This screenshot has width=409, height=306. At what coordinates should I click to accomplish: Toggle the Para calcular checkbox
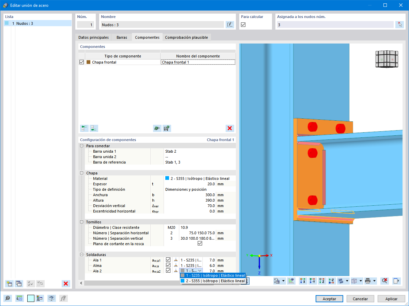pyautogui.click(x=243, y=24)
